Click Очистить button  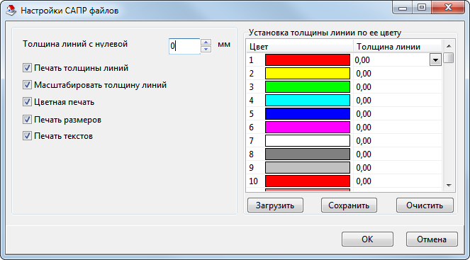(x=425, y=205)
